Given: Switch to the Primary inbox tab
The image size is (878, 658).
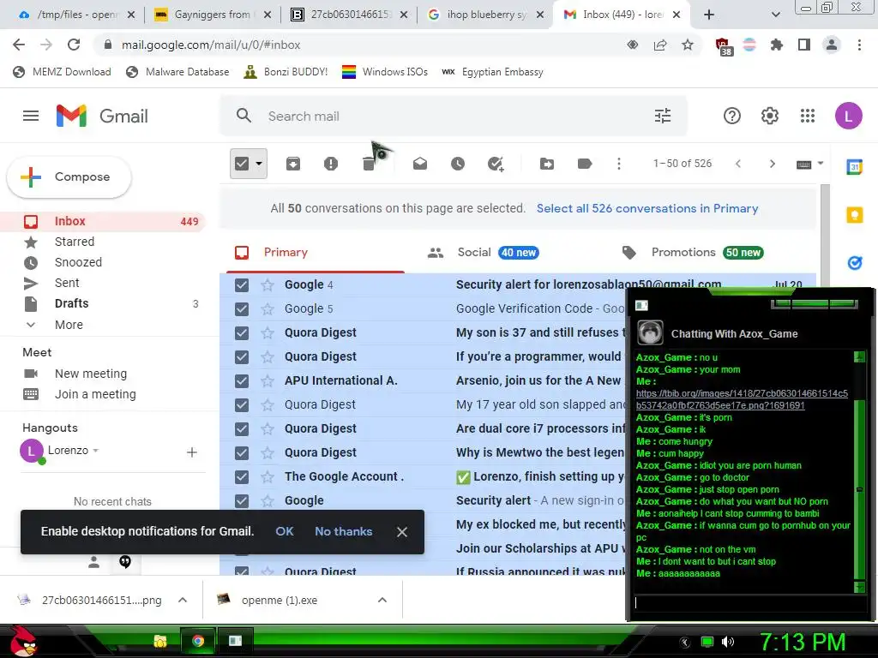Looking at the screenshot, I should point(314,253).
